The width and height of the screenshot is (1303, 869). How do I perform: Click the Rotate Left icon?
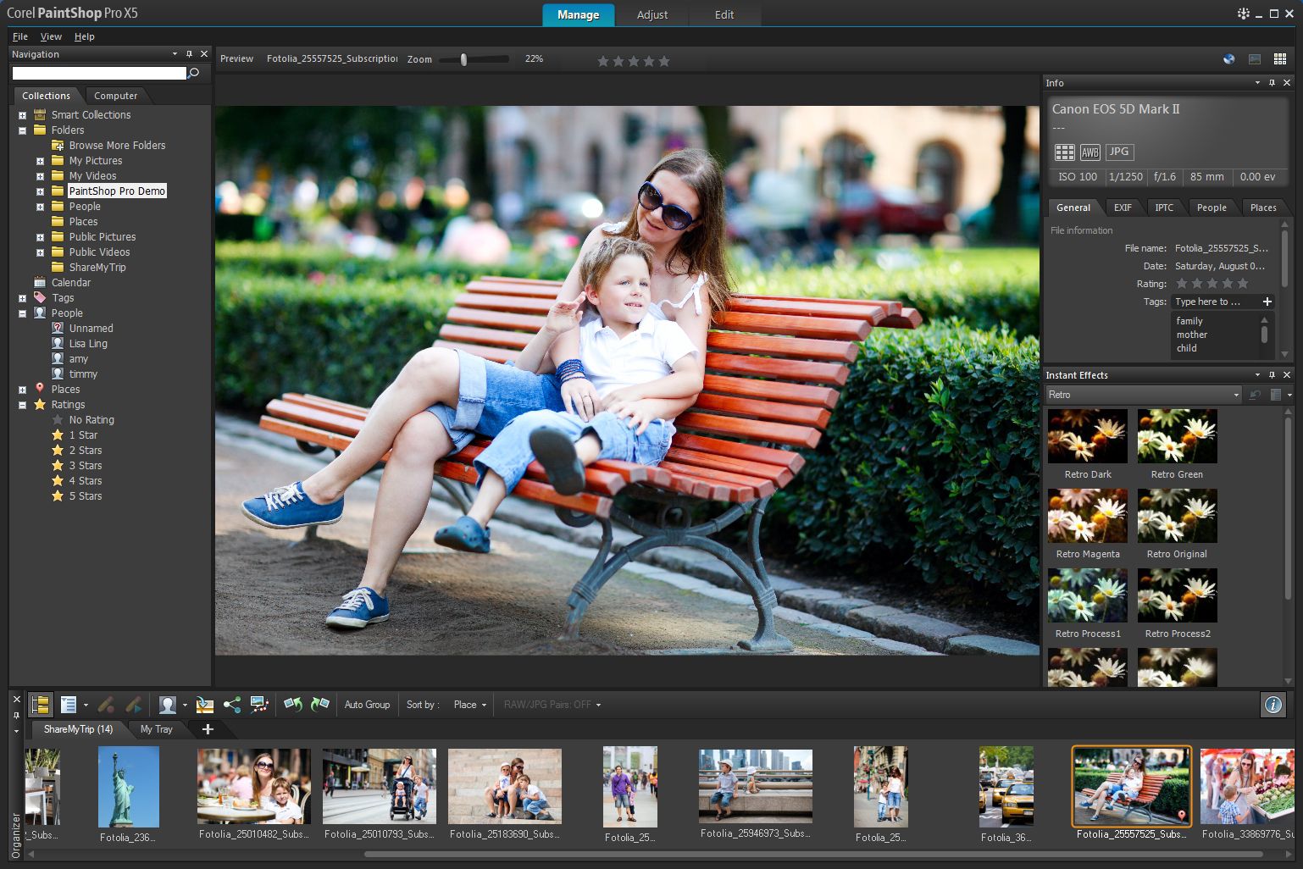(293, 705)
